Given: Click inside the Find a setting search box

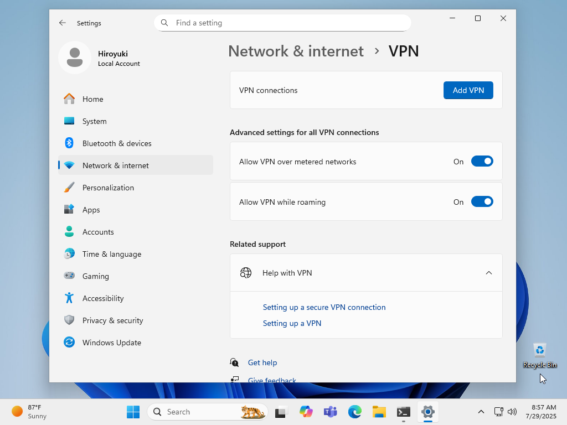Looking at the screenshot, I should tap(282, 23).
